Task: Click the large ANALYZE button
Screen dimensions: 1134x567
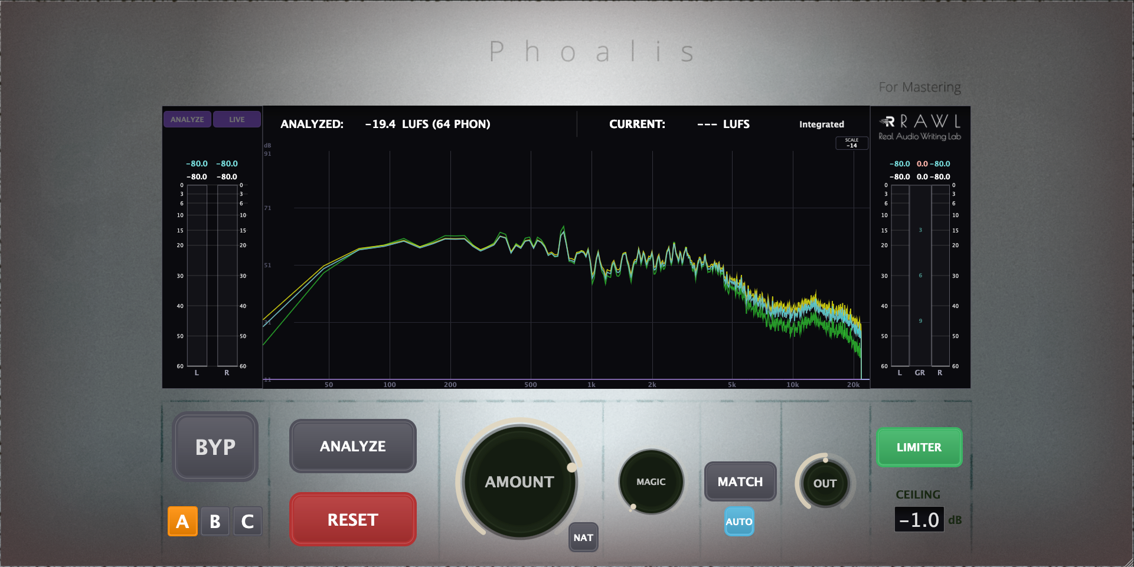Action: click(353, 446)
